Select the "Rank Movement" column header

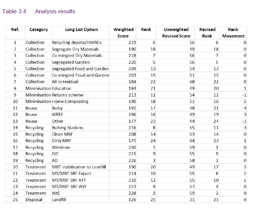(x=233, y=33)
